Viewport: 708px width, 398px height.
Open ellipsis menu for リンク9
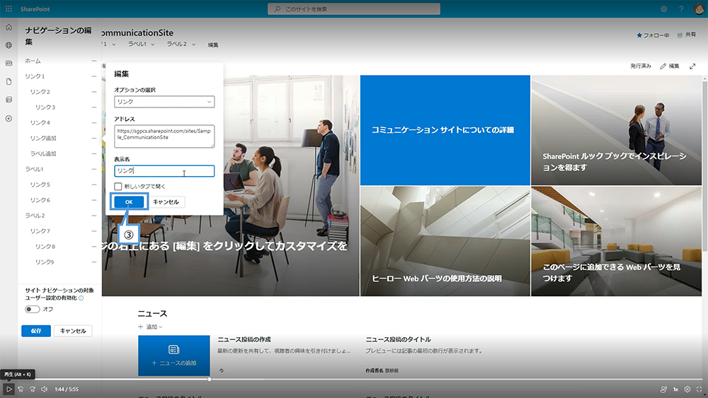click(94, 262)
